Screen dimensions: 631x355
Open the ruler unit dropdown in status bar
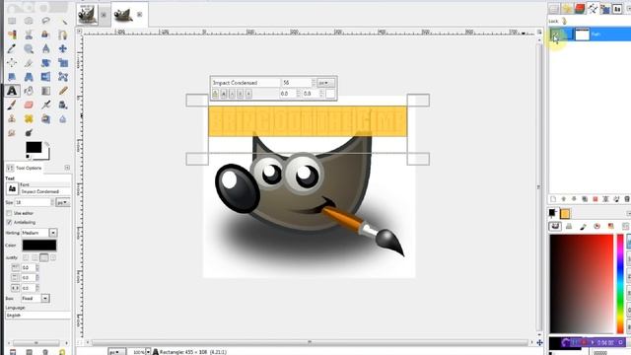tap(116, 352)
